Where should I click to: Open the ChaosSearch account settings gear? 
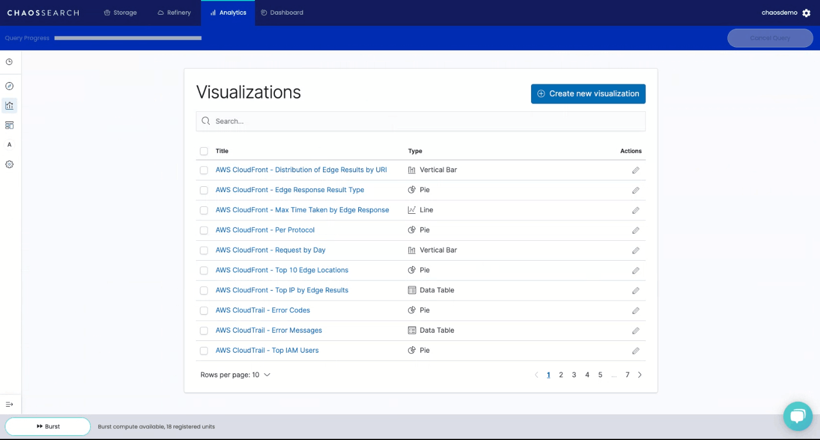[x=807, y=12]
